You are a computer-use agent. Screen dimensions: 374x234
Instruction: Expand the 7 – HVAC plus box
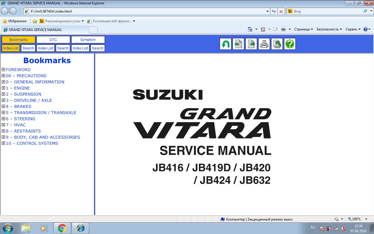(4, 125)
